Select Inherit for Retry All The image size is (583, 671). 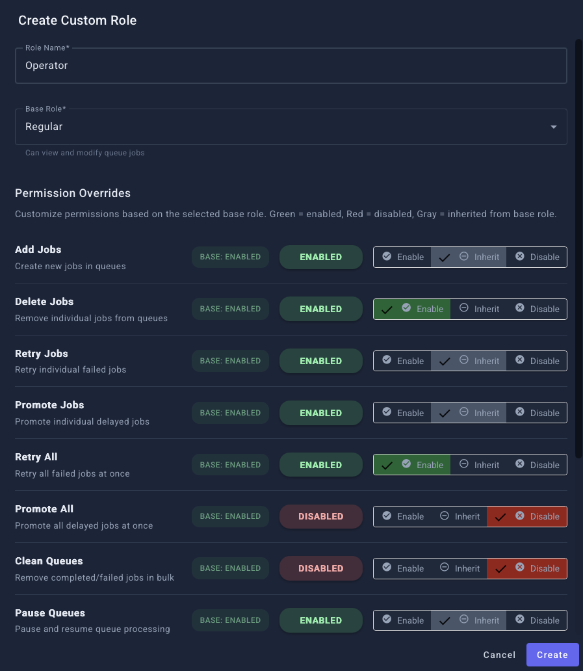pyautogui.click(x=478, y=465)
